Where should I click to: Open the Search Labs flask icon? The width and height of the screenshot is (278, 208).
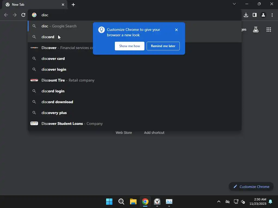256,30
